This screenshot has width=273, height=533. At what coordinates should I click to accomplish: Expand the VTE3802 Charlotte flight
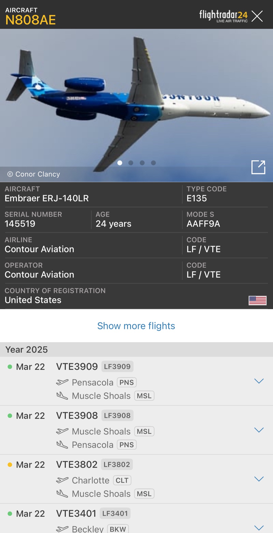click(259, 479)
